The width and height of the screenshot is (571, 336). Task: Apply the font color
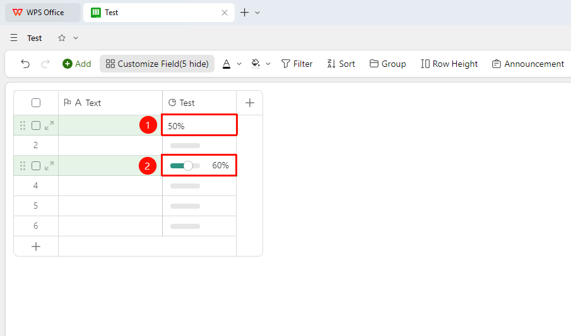click(x=227, y=64)
